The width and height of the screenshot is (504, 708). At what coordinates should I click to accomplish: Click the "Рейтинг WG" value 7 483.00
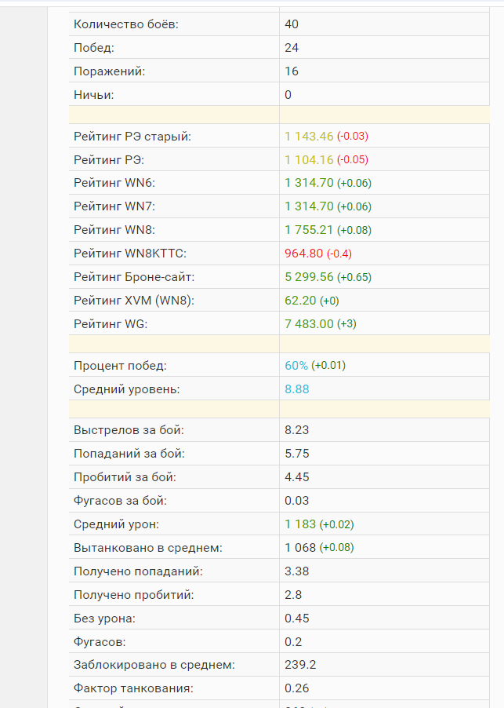[x=310, y=323]
